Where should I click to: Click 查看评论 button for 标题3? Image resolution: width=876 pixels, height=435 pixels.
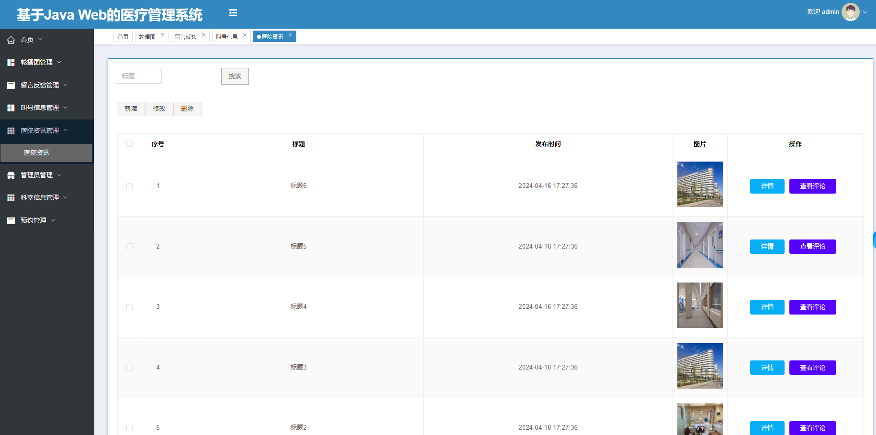click(813, 368)
